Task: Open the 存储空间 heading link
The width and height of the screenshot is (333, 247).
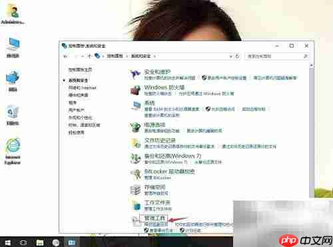Action: click(x=155, y=187)
